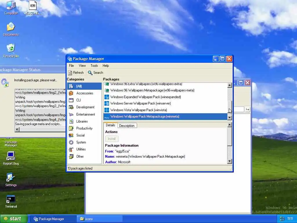Image resolution: width=297 pixels, height=223 pixels.
Task: Select the Entertainment category
Action: pos(84,114)
